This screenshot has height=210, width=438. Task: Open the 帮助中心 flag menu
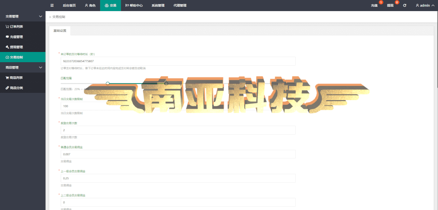134,5
